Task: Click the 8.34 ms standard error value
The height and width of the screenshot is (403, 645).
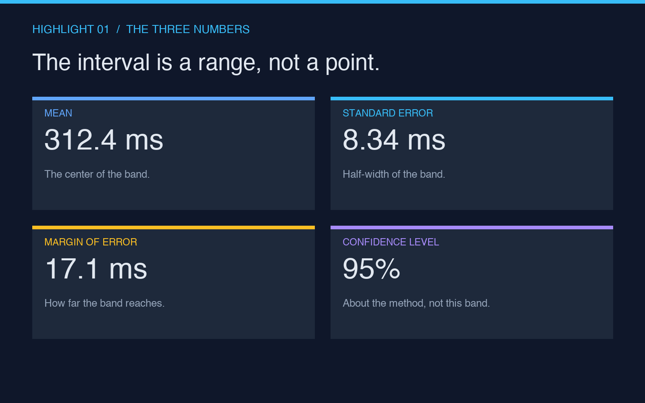Action: (394, 140)
